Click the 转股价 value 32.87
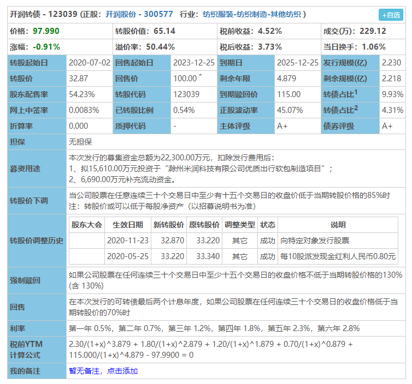The height and width of the screenshot is (384, 412). 78,79
